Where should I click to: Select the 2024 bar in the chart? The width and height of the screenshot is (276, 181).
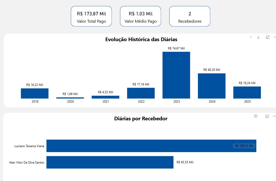click(x=212, y=86)
